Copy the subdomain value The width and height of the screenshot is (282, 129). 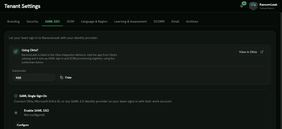(x=66, y=77)
